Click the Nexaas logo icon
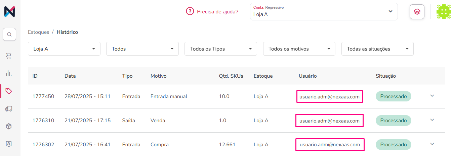The width and height of the screenshot is (452, 156). (x=10, y=12)
